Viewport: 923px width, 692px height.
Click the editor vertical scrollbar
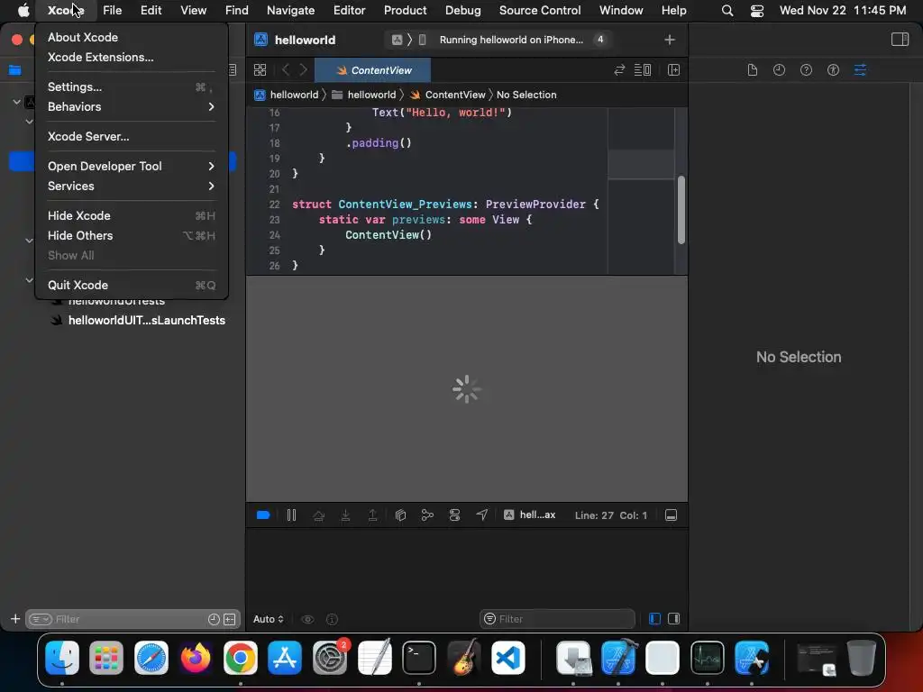[x=681, y=209]
